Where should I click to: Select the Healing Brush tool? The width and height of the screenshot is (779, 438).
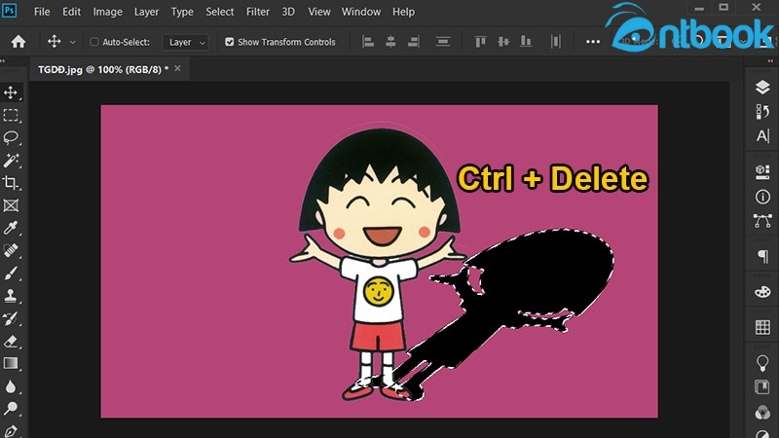pyautogui.click(x=11, y=250)
